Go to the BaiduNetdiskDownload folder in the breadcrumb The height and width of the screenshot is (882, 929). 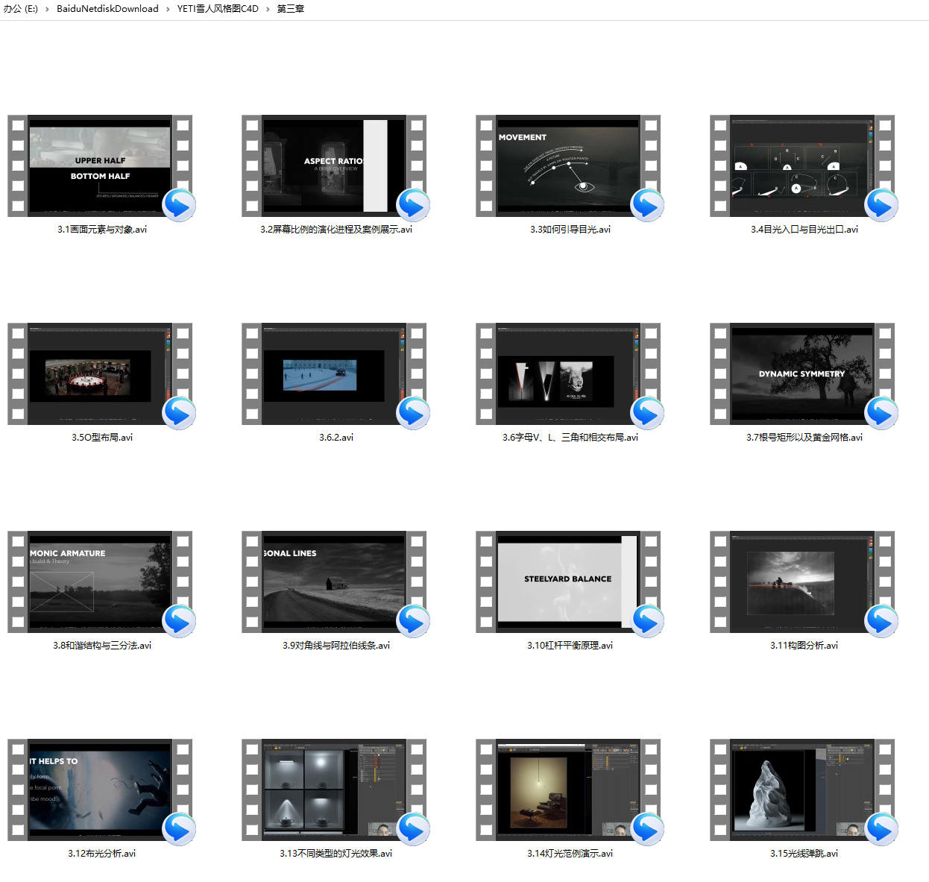pyautogui.click(x=107, y=9)
